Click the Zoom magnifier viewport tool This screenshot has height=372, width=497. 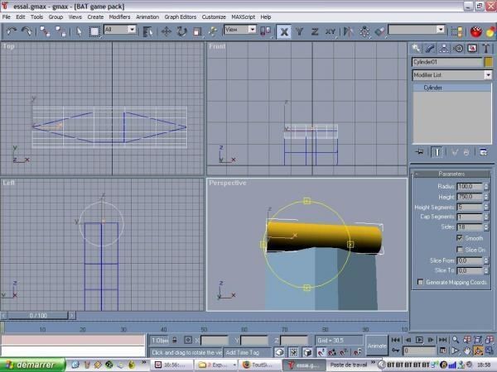tap(456, 340)
